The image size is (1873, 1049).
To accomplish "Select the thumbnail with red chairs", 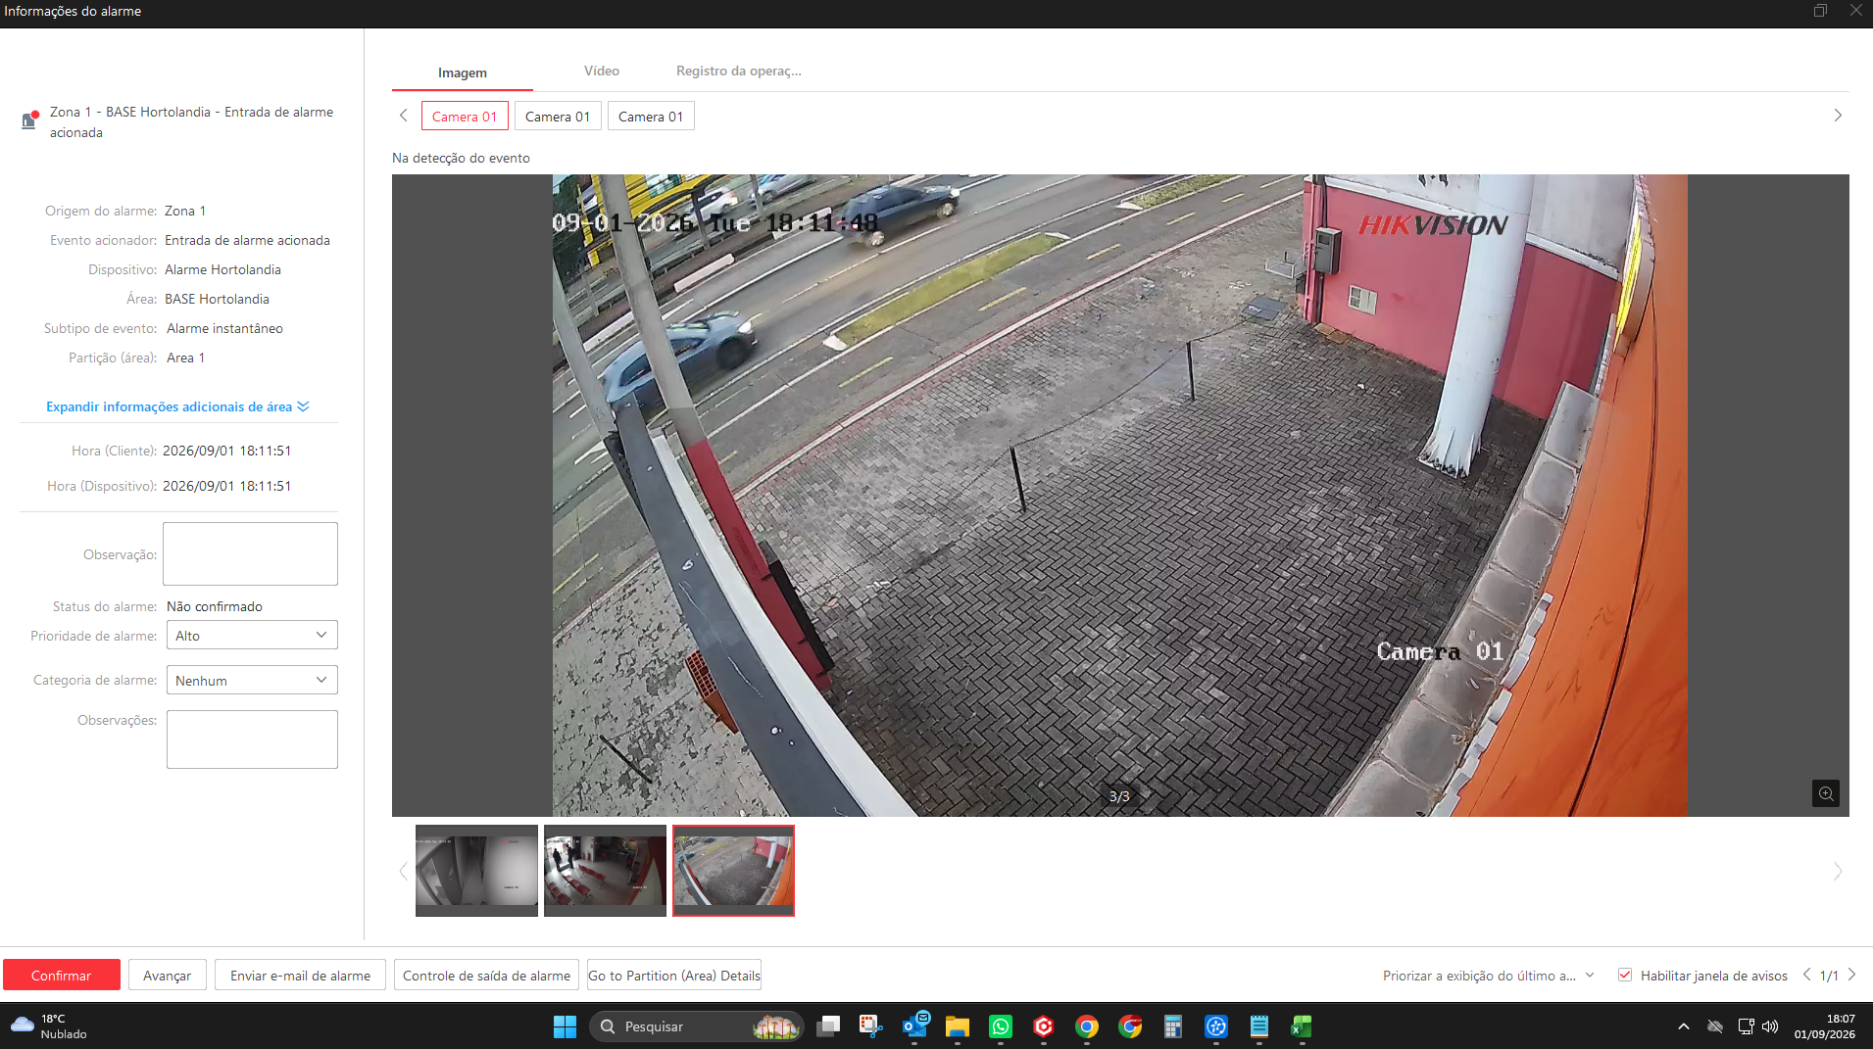I will (605, 871).
